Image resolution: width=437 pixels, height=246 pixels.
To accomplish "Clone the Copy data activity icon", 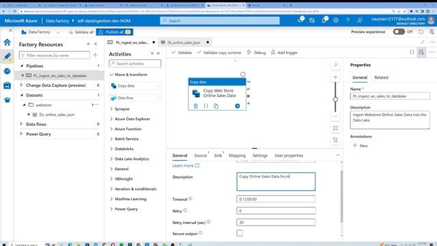I will 216,106.
